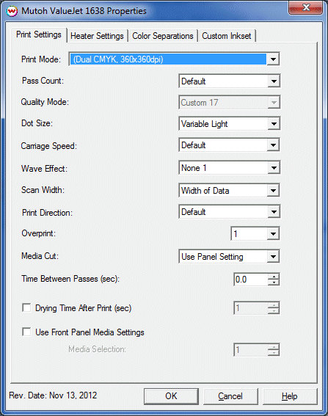Click the Cancel button
Screen dimensions: 328x416
coord(230,396)
